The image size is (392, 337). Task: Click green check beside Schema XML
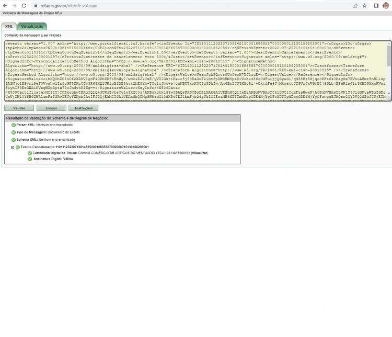click(14, 140)
